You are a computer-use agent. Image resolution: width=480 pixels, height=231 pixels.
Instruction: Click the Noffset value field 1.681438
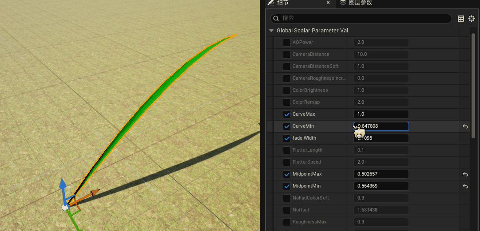click(x=381, y=210)
